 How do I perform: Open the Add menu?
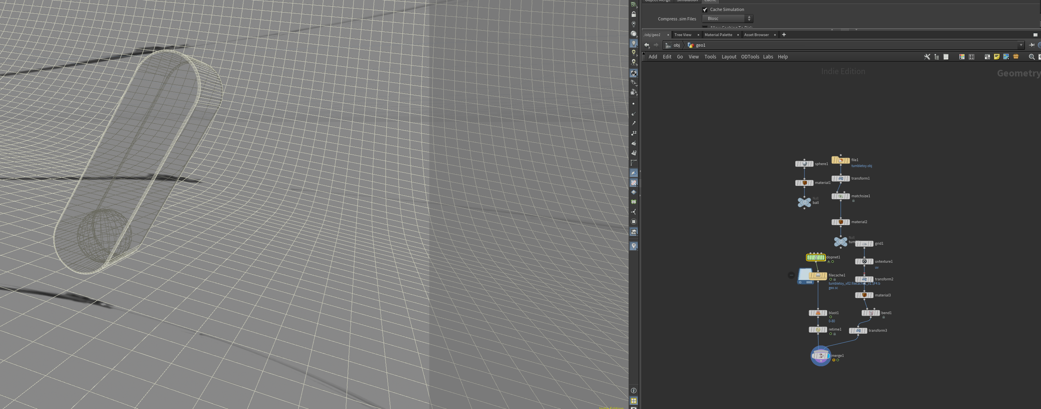pyautogui.click(x=653, y=57)
